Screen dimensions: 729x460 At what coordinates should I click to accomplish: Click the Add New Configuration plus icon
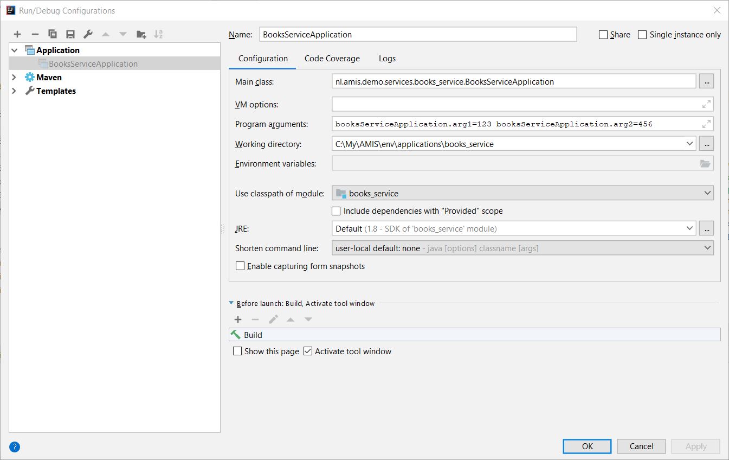pyautogui.click(x=17, y=34)
